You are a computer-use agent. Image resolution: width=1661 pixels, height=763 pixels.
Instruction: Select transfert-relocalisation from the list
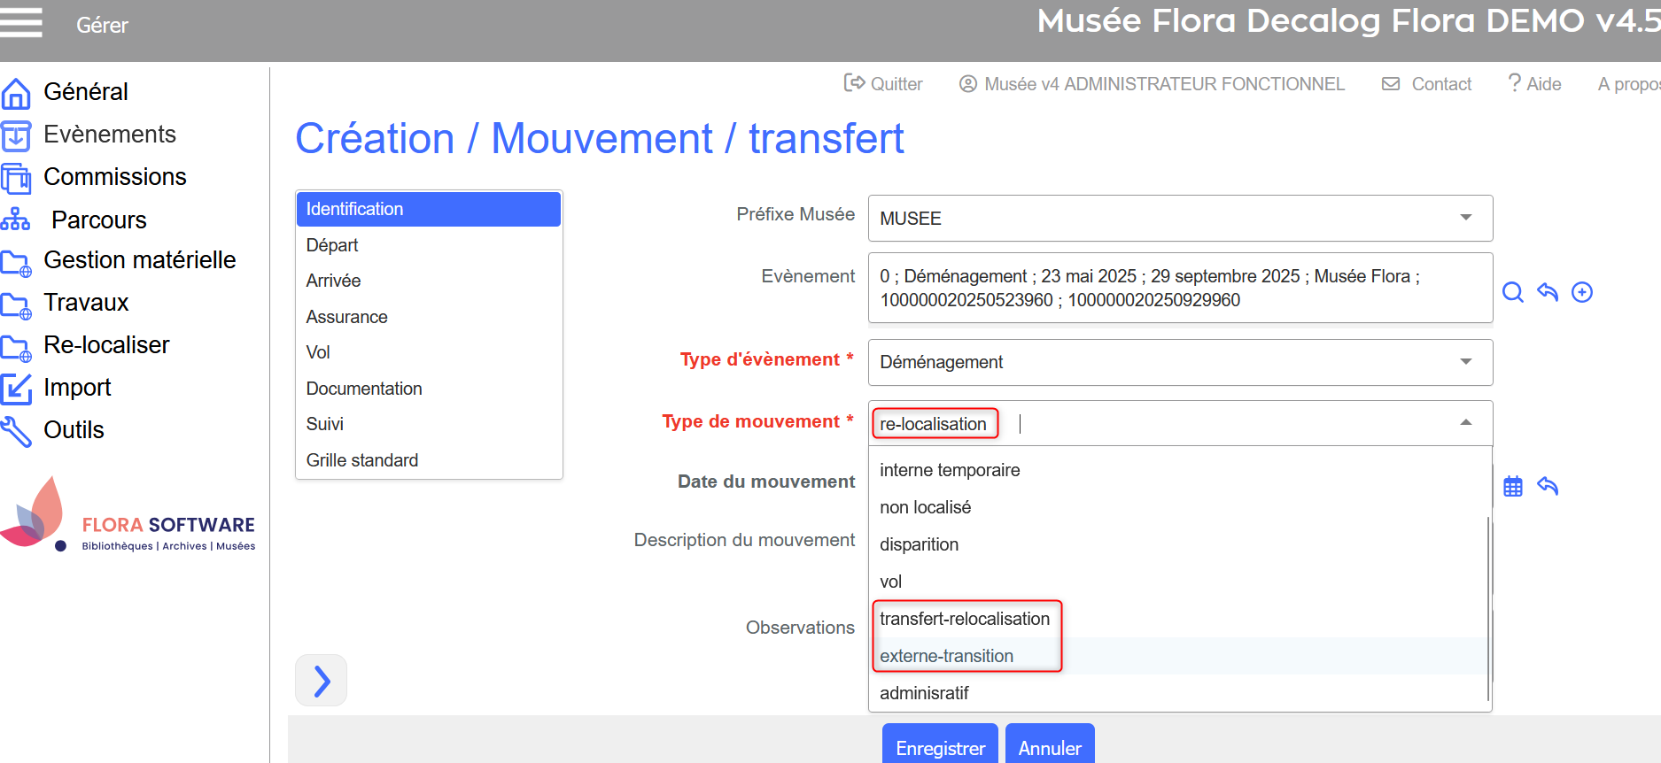(x=965, y=619)
